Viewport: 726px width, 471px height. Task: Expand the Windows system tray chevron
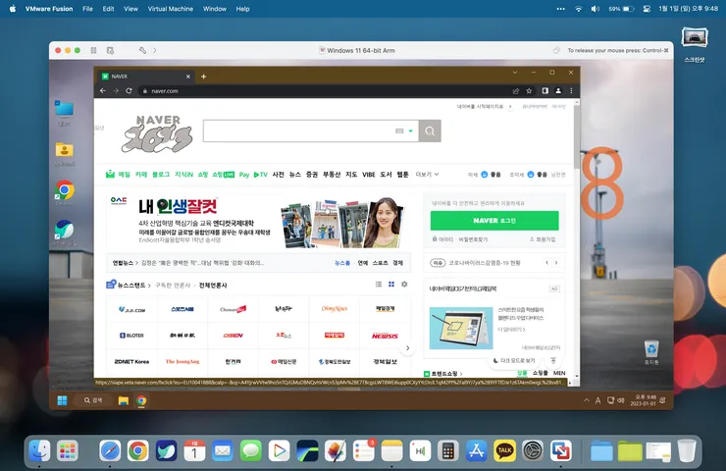click(586, 400)
